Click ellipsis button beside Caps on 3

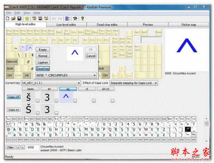[x=56, y=113]
